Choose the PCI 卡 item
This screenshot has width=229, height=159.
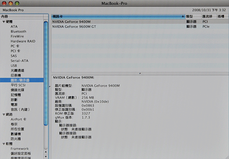click(15, 51)
